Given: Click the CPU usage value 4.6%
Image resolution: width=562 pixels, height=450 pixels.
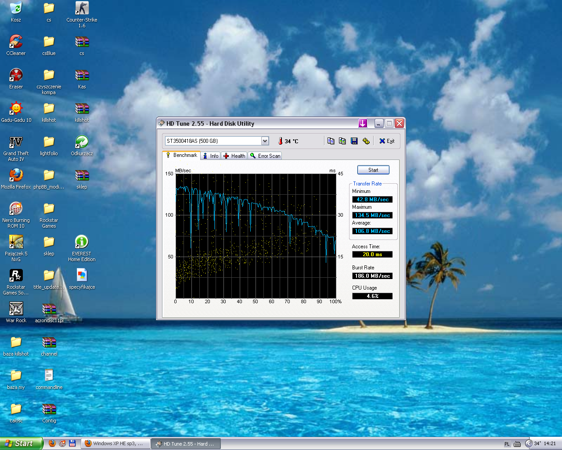Looking at the screenshot, I should tap(372, 296).
